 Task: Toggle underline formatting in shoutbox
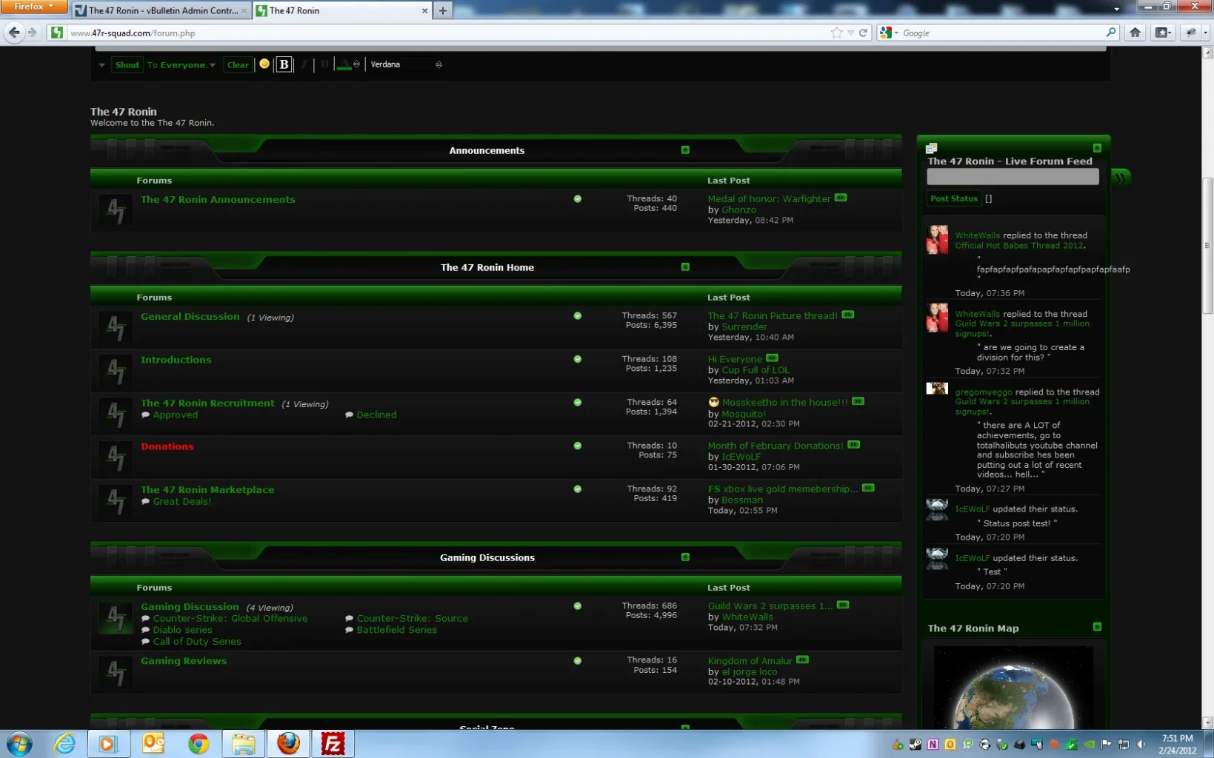[x=324, y=64]
